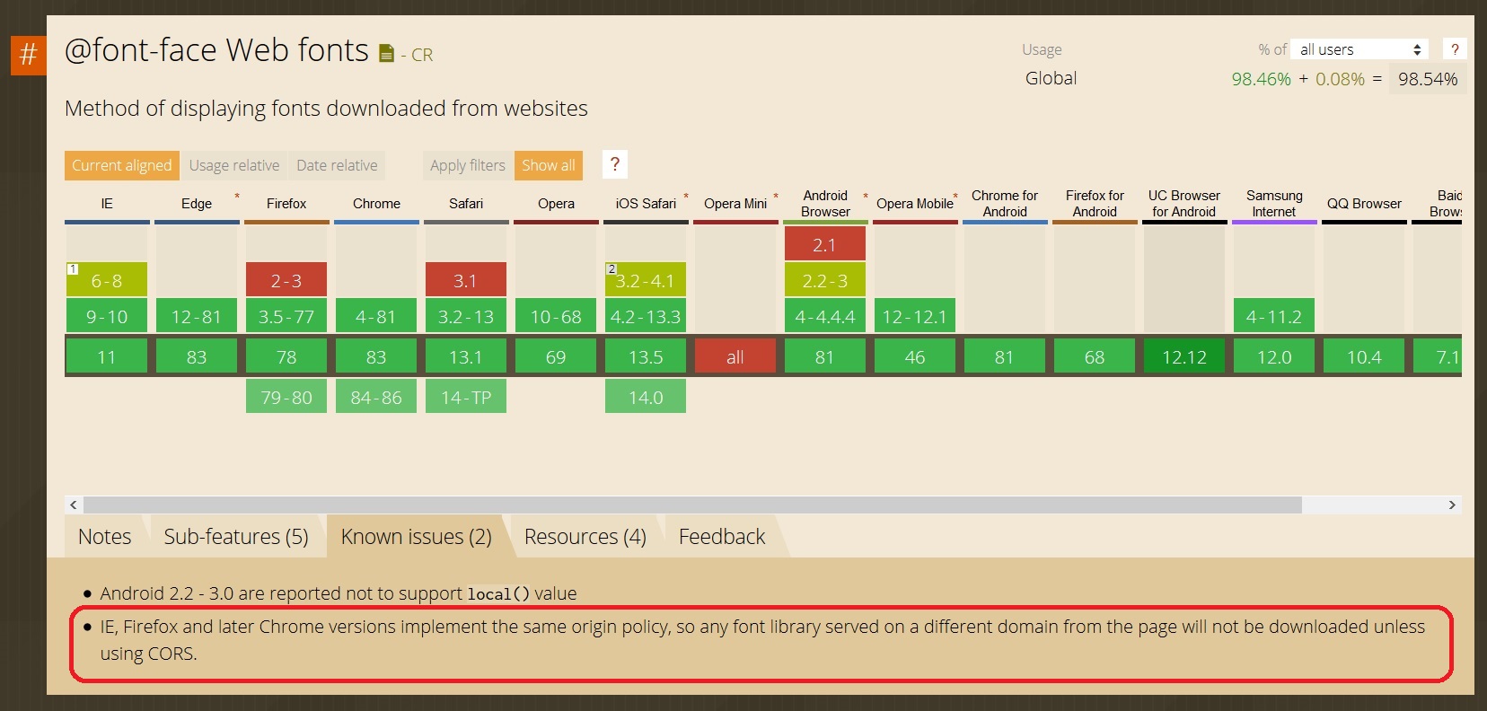
Task: Click the orange hash permalink icon
Action: point(28,55)
